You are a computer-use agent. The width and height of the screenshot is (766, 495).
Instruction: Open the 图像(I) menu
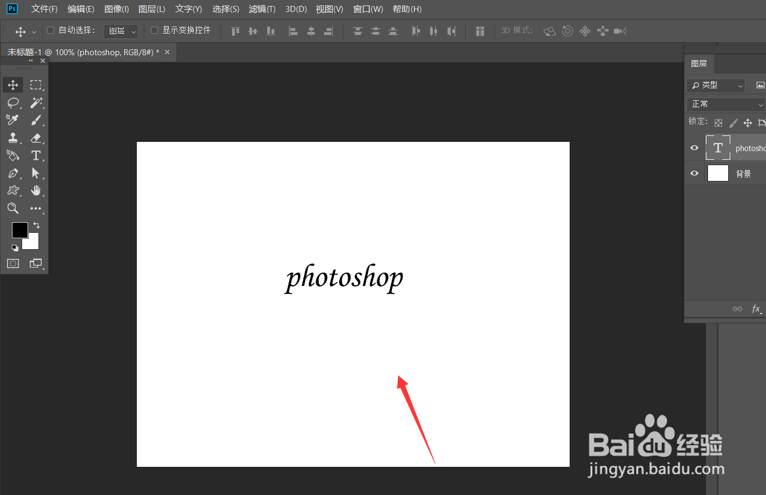coord(116,9)
